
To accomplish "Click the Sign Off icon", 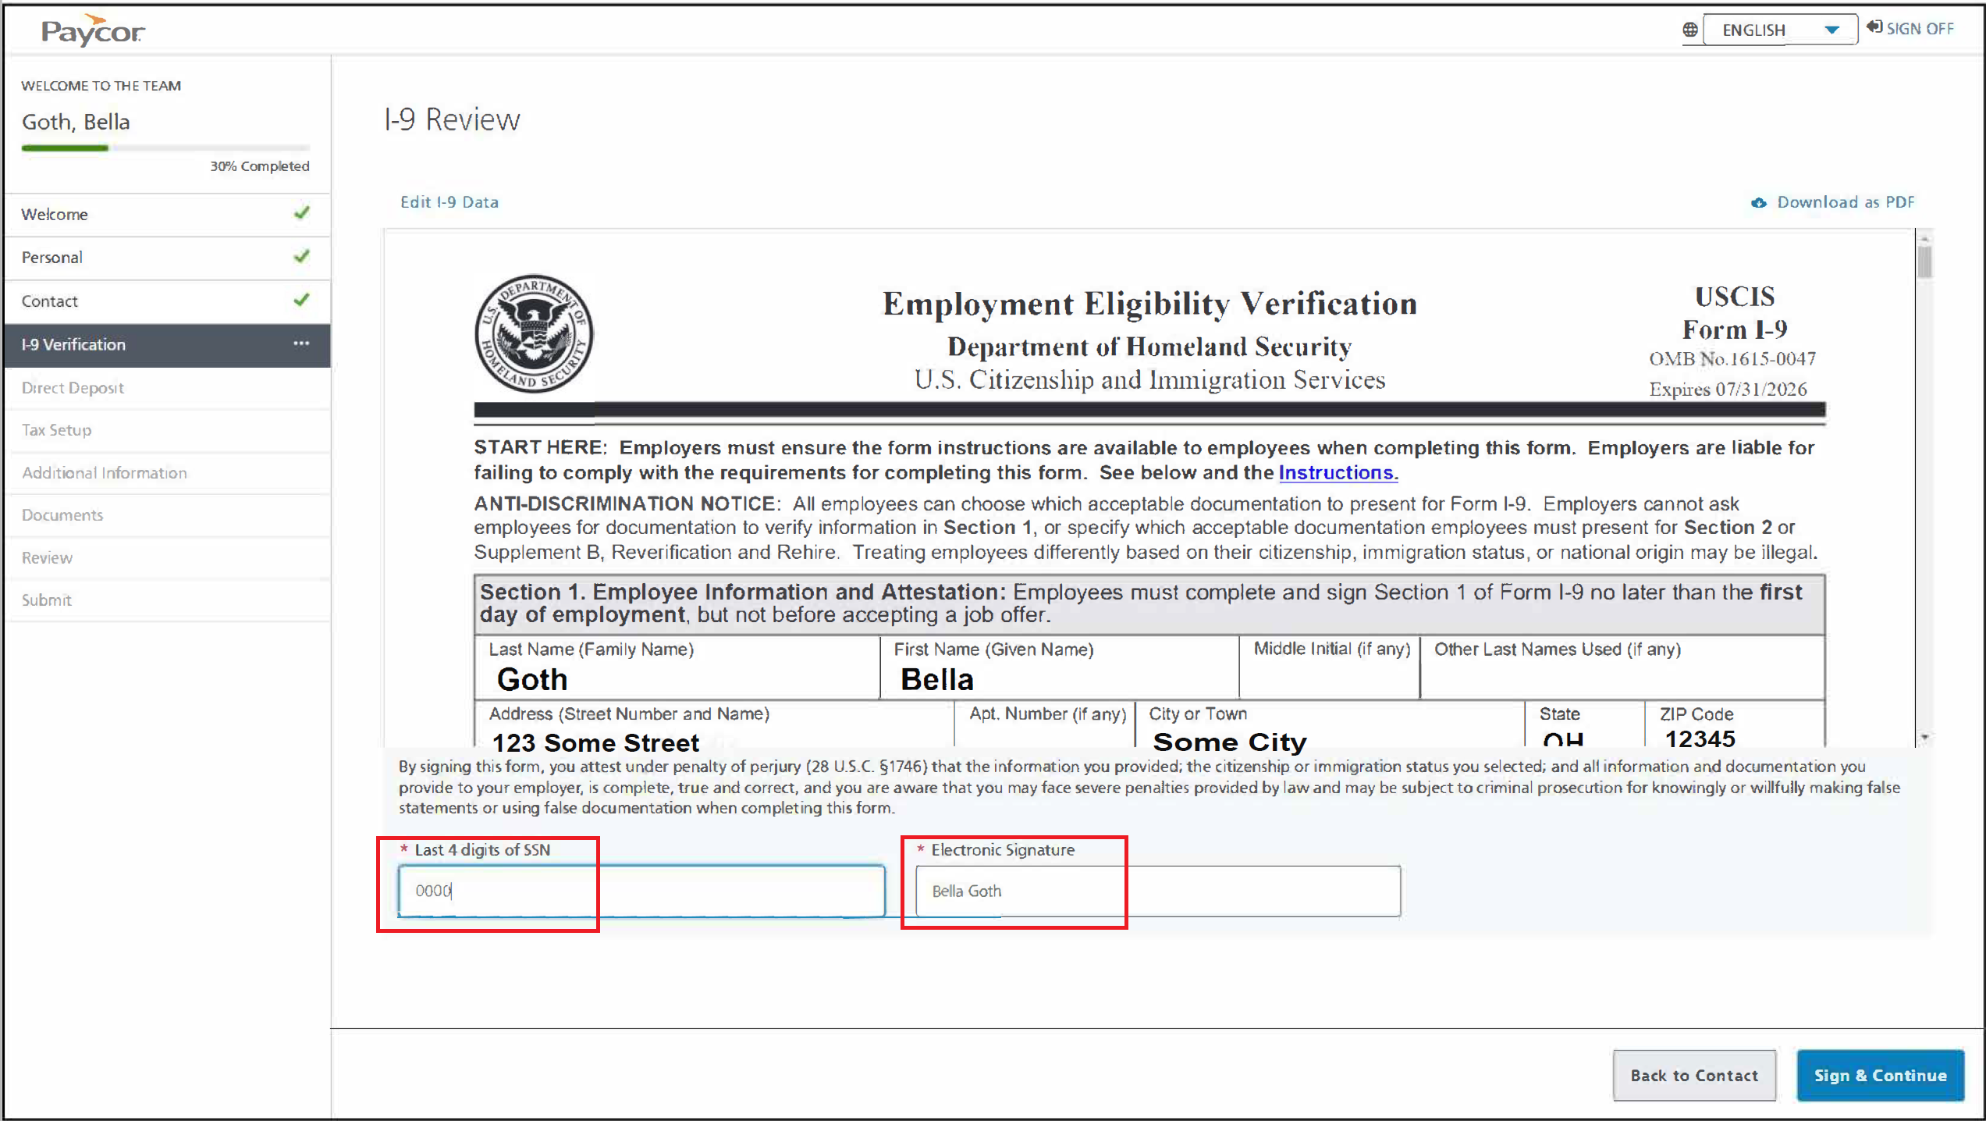I will (x=1874, y=27).
